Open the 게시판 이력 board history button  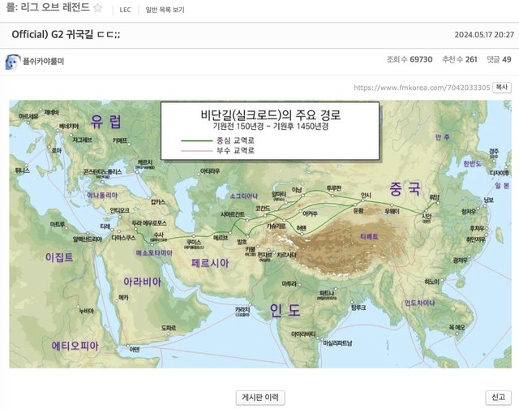coord(259,398)
